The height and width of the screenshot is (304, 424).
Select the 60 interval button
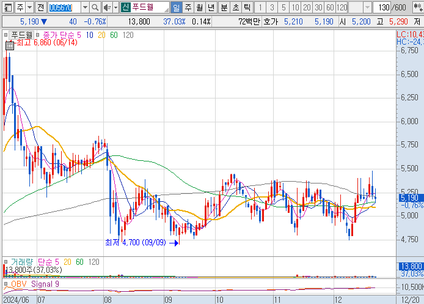pyautogui.click(x=330, y=7)
